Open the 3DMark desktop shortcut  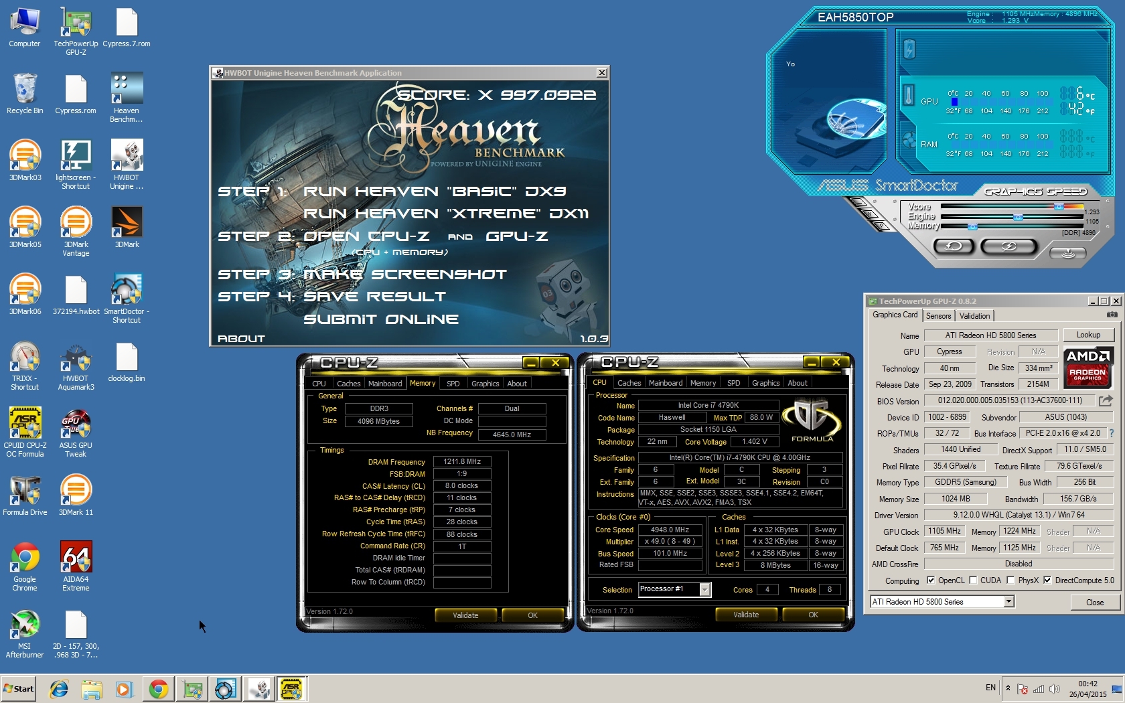point(127,228)
